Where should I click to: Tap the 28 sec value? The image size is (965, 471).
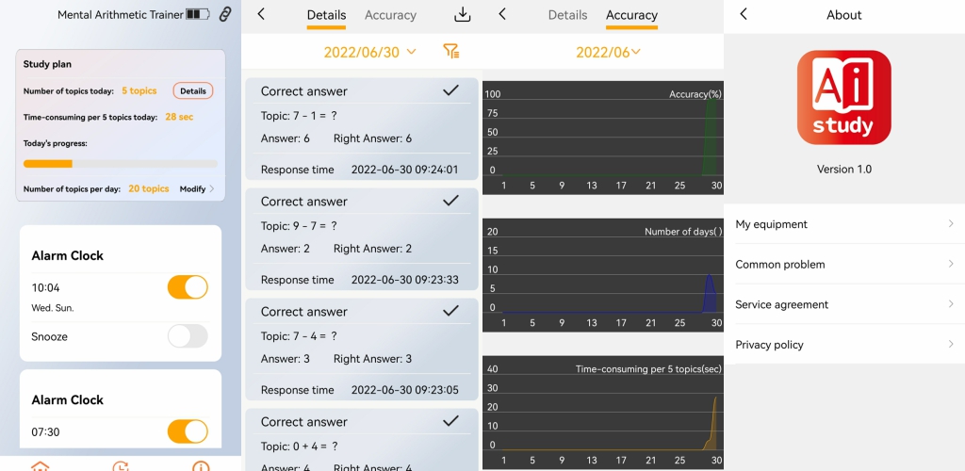[x=179, y=116]
